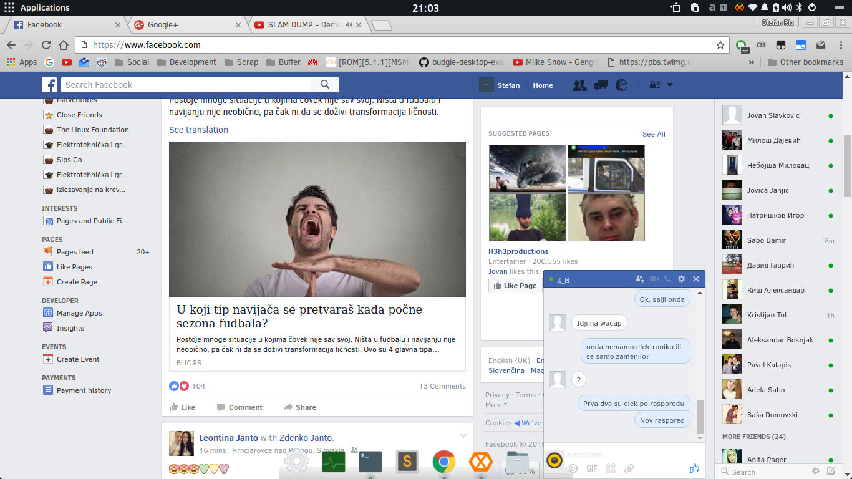Click the Like button under Blic post
Viewport: 852px width, 479px height.
tap(182, 407)
